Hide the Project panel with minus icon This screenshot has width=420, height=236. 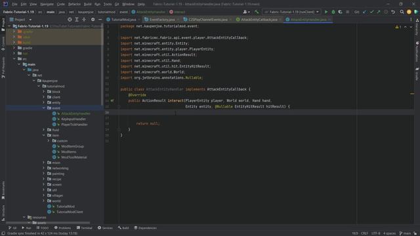pos(100,20)
